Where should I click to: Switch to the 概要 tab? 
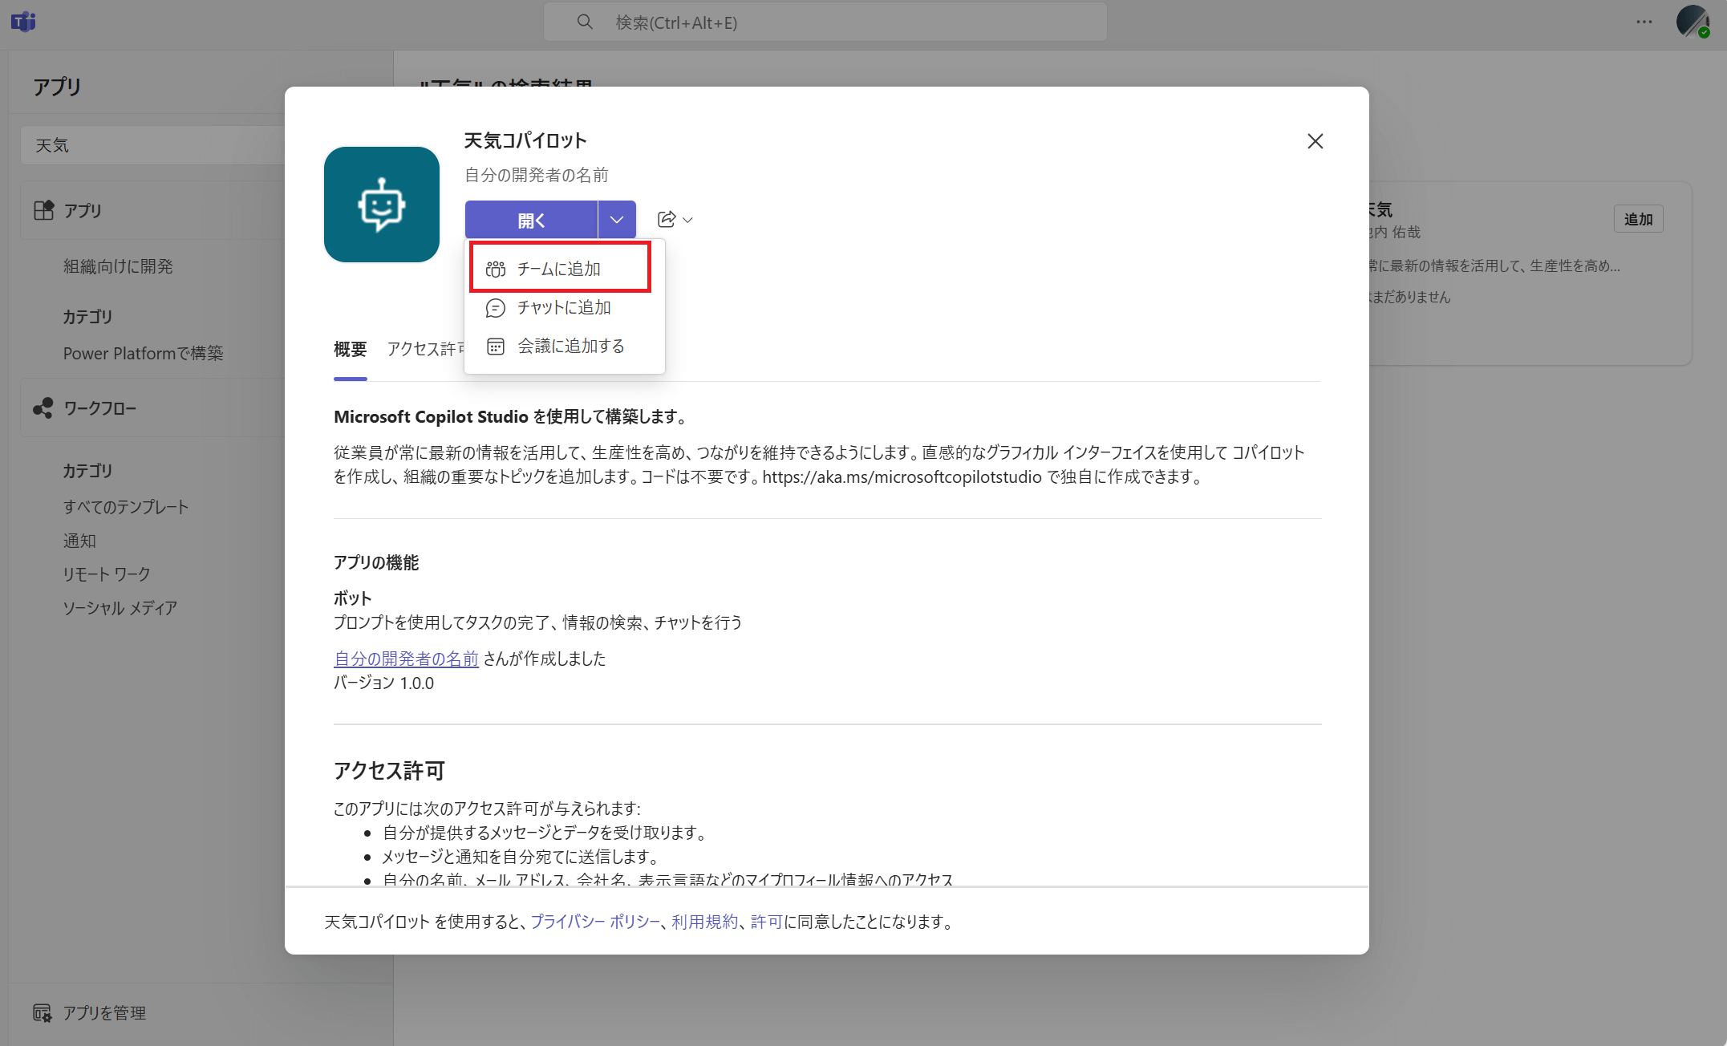tap(351, 349)
